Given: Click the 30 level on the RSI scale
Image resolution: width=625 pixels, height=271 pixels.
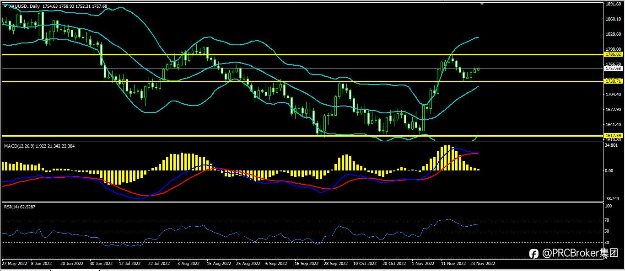Looking at the screenshot, I should pos(607,243).
